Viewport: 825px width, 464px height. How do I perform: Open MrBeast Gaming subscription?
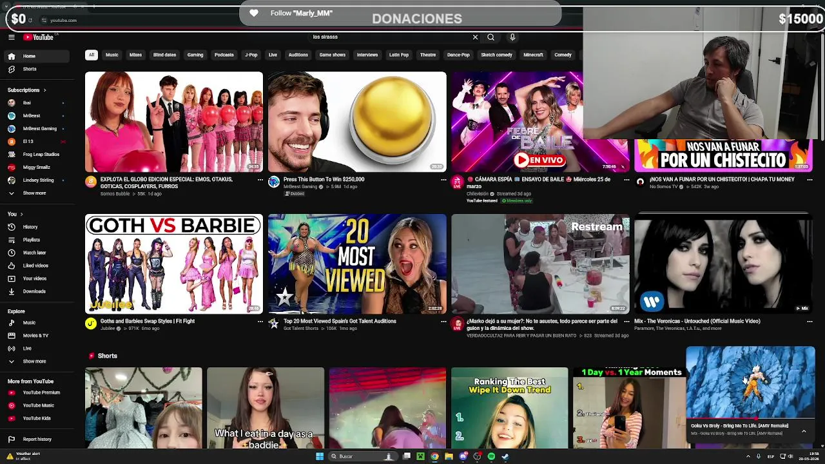click(35, 128)
